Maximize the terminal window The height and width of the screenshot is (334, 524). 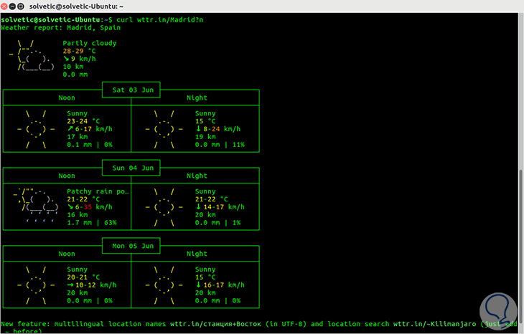20,6
